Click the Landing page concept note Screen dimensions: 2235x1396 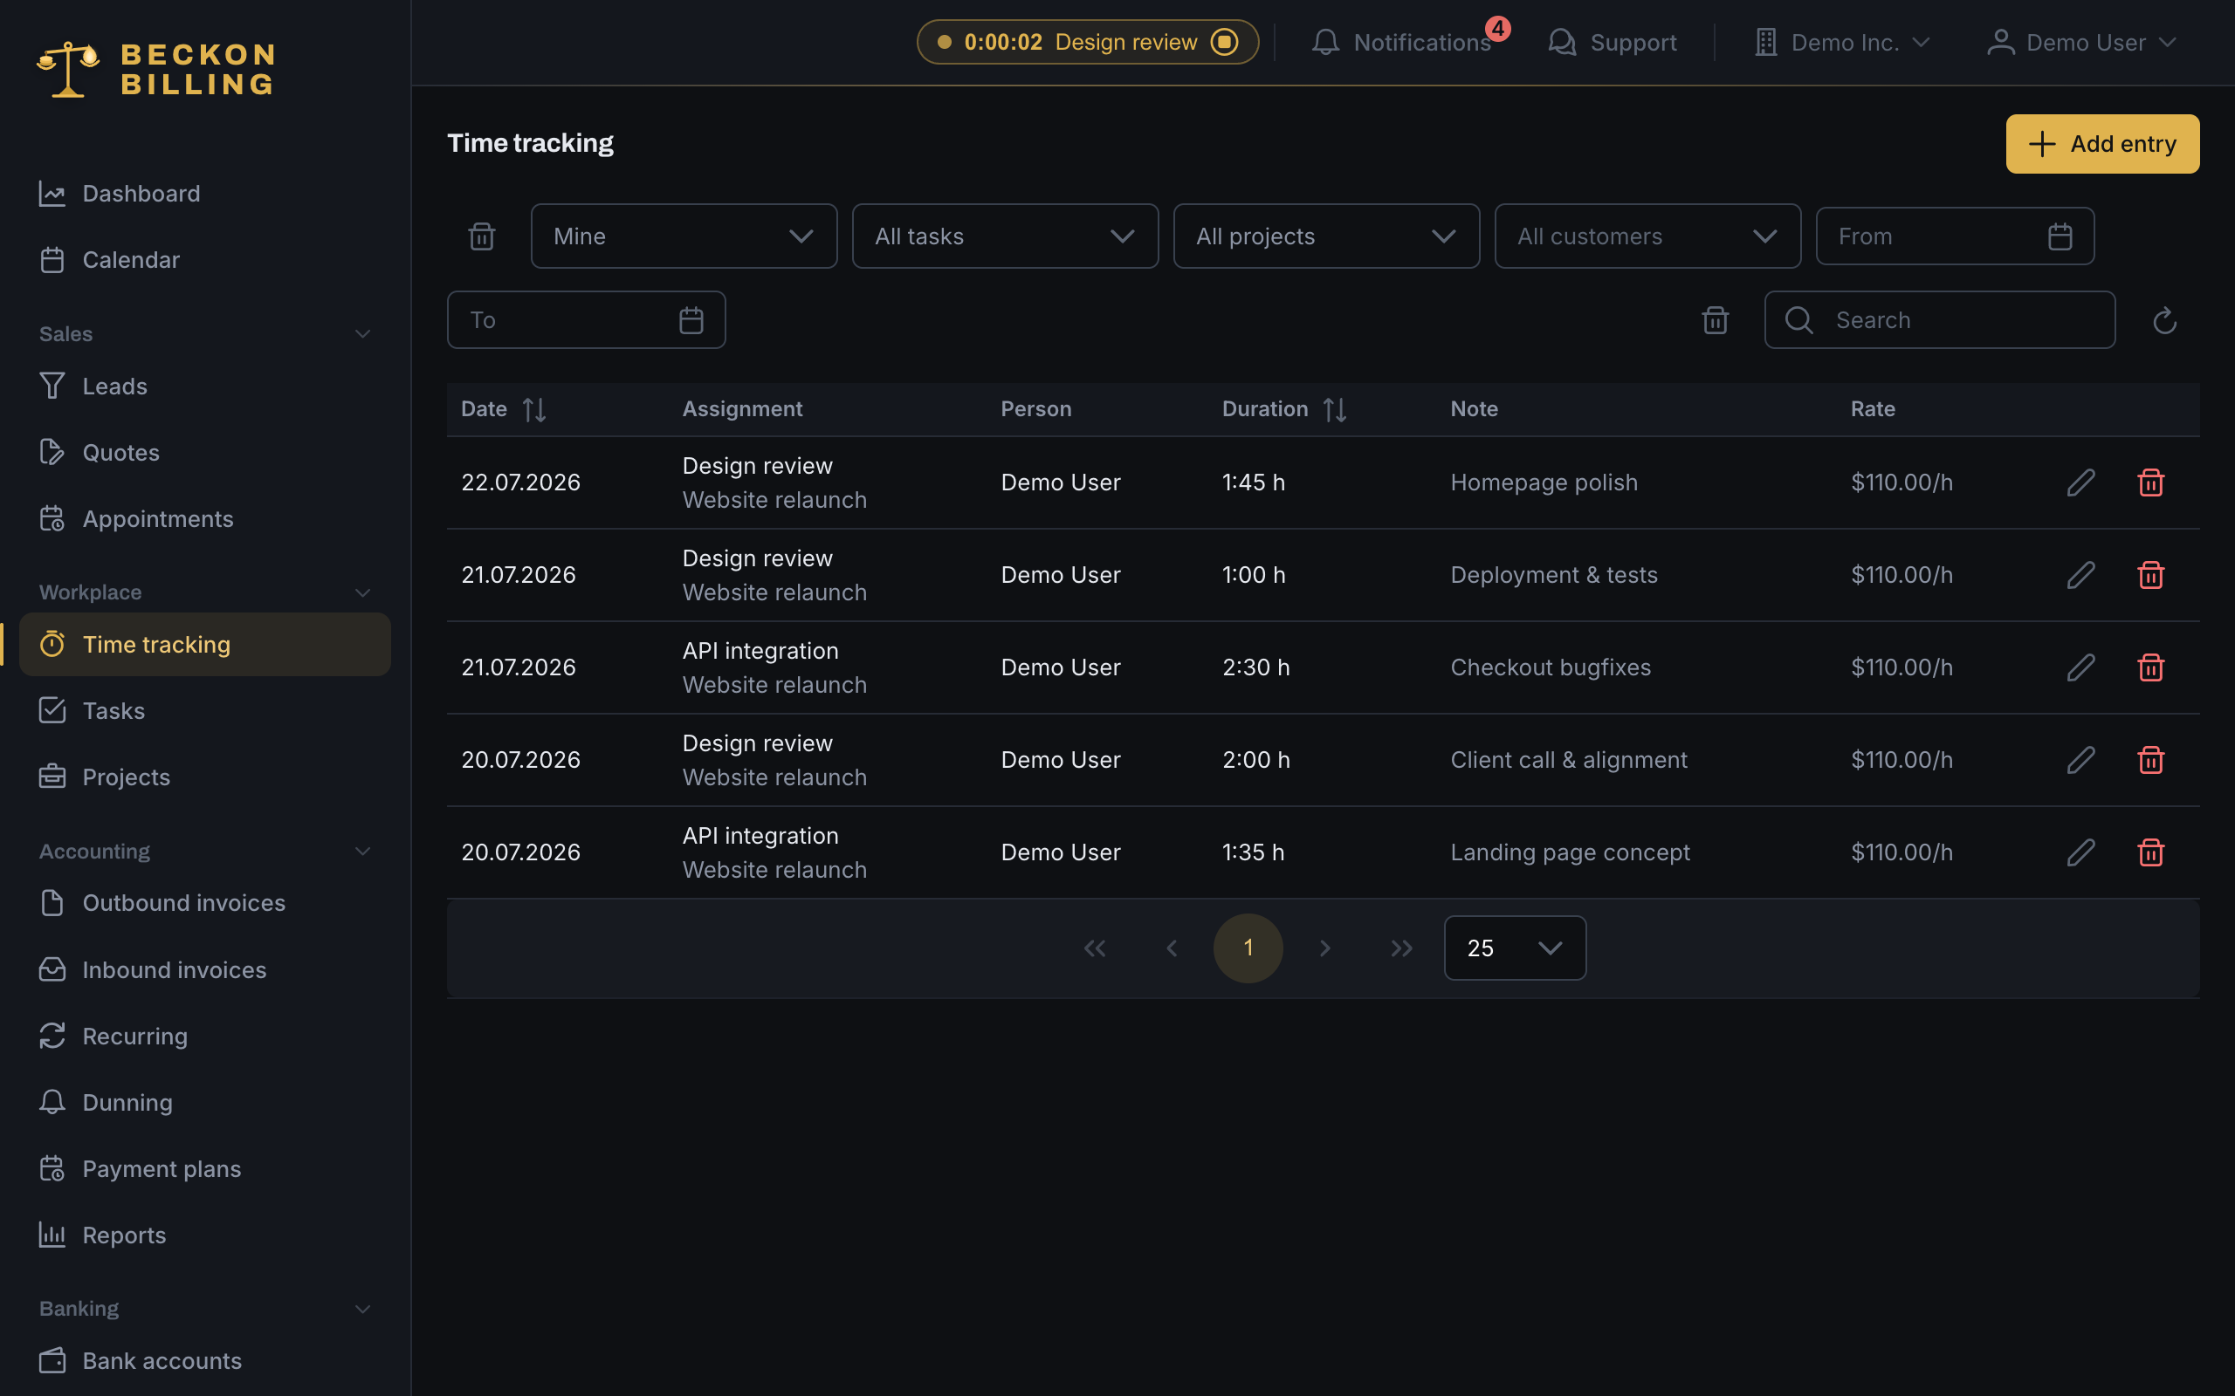tap(1570, 852)
